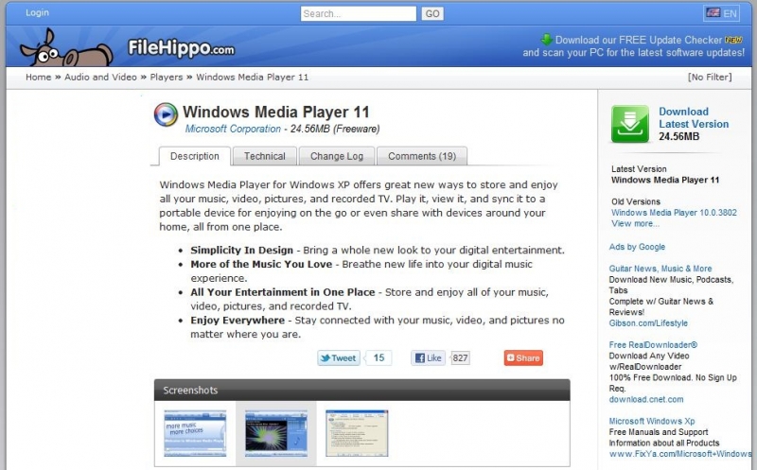Click the green Update Checker arrow icon
Viewport: 757px width, 470px height.
(x=546, y=40)
